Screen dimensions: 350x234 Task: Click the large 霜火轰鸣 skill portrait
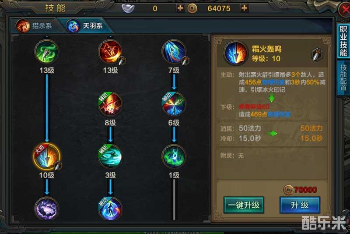(x=235, y=53)
